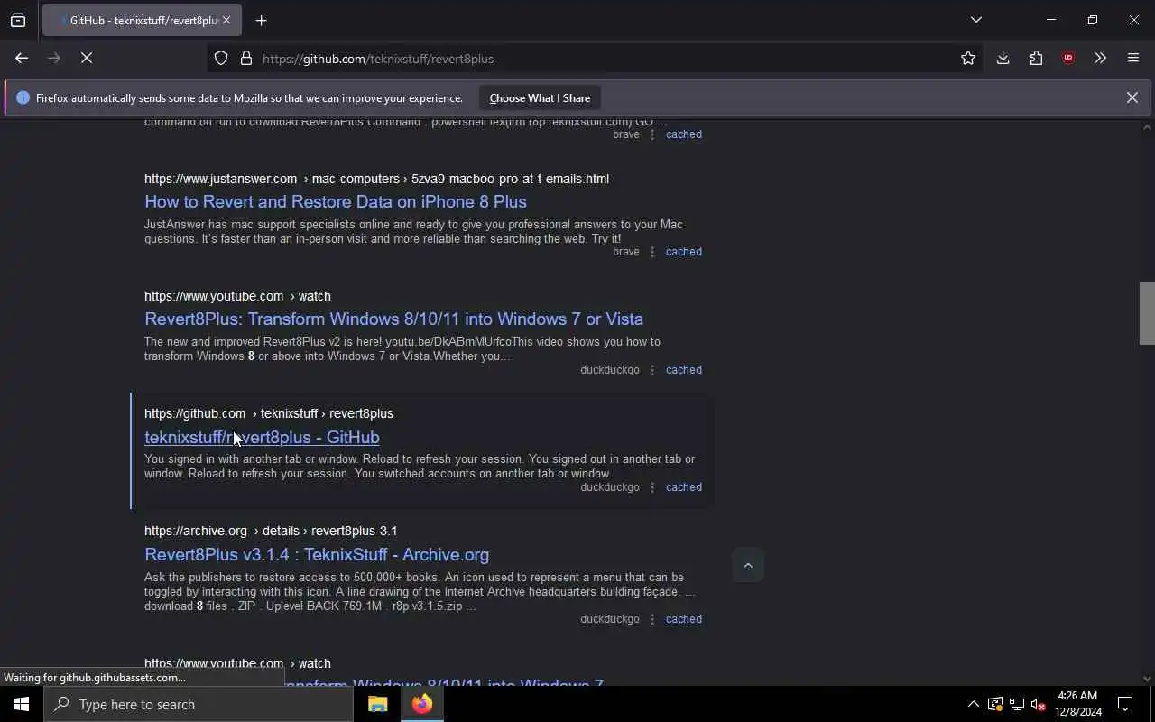The width and height of the screenshot is (1155, 722).
Task: Open teknixstuff/revert8plus - GitHub link
Action: coord(262,437)
